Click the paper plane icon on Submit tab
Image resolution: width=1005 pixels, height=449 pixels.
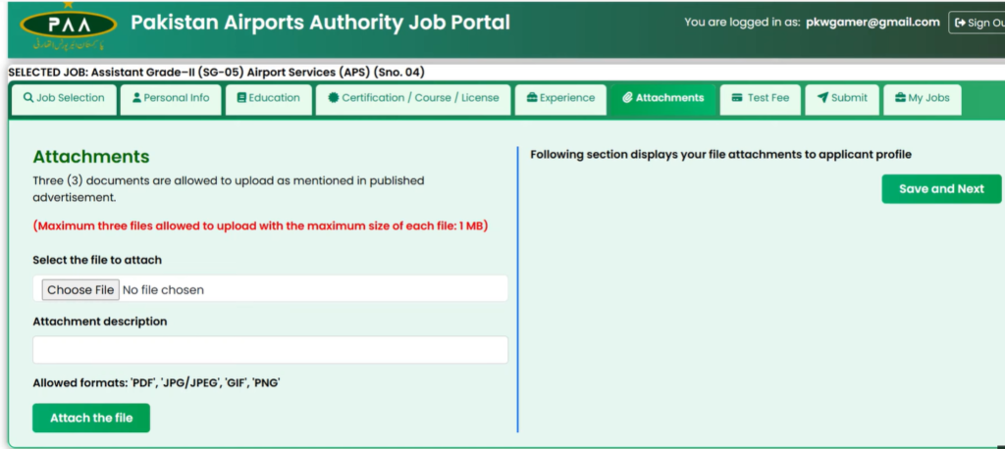coord(822,98)
